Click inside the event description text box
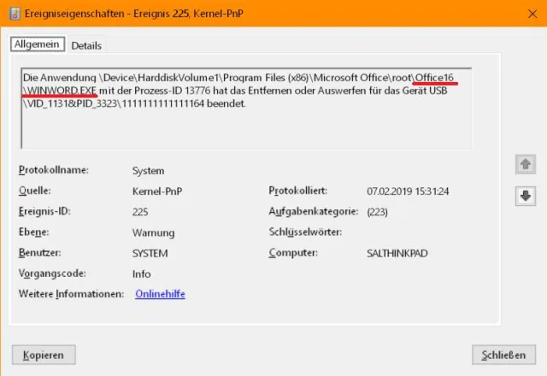The width and height of the screenshot is (547, 376). click(246, 109)
